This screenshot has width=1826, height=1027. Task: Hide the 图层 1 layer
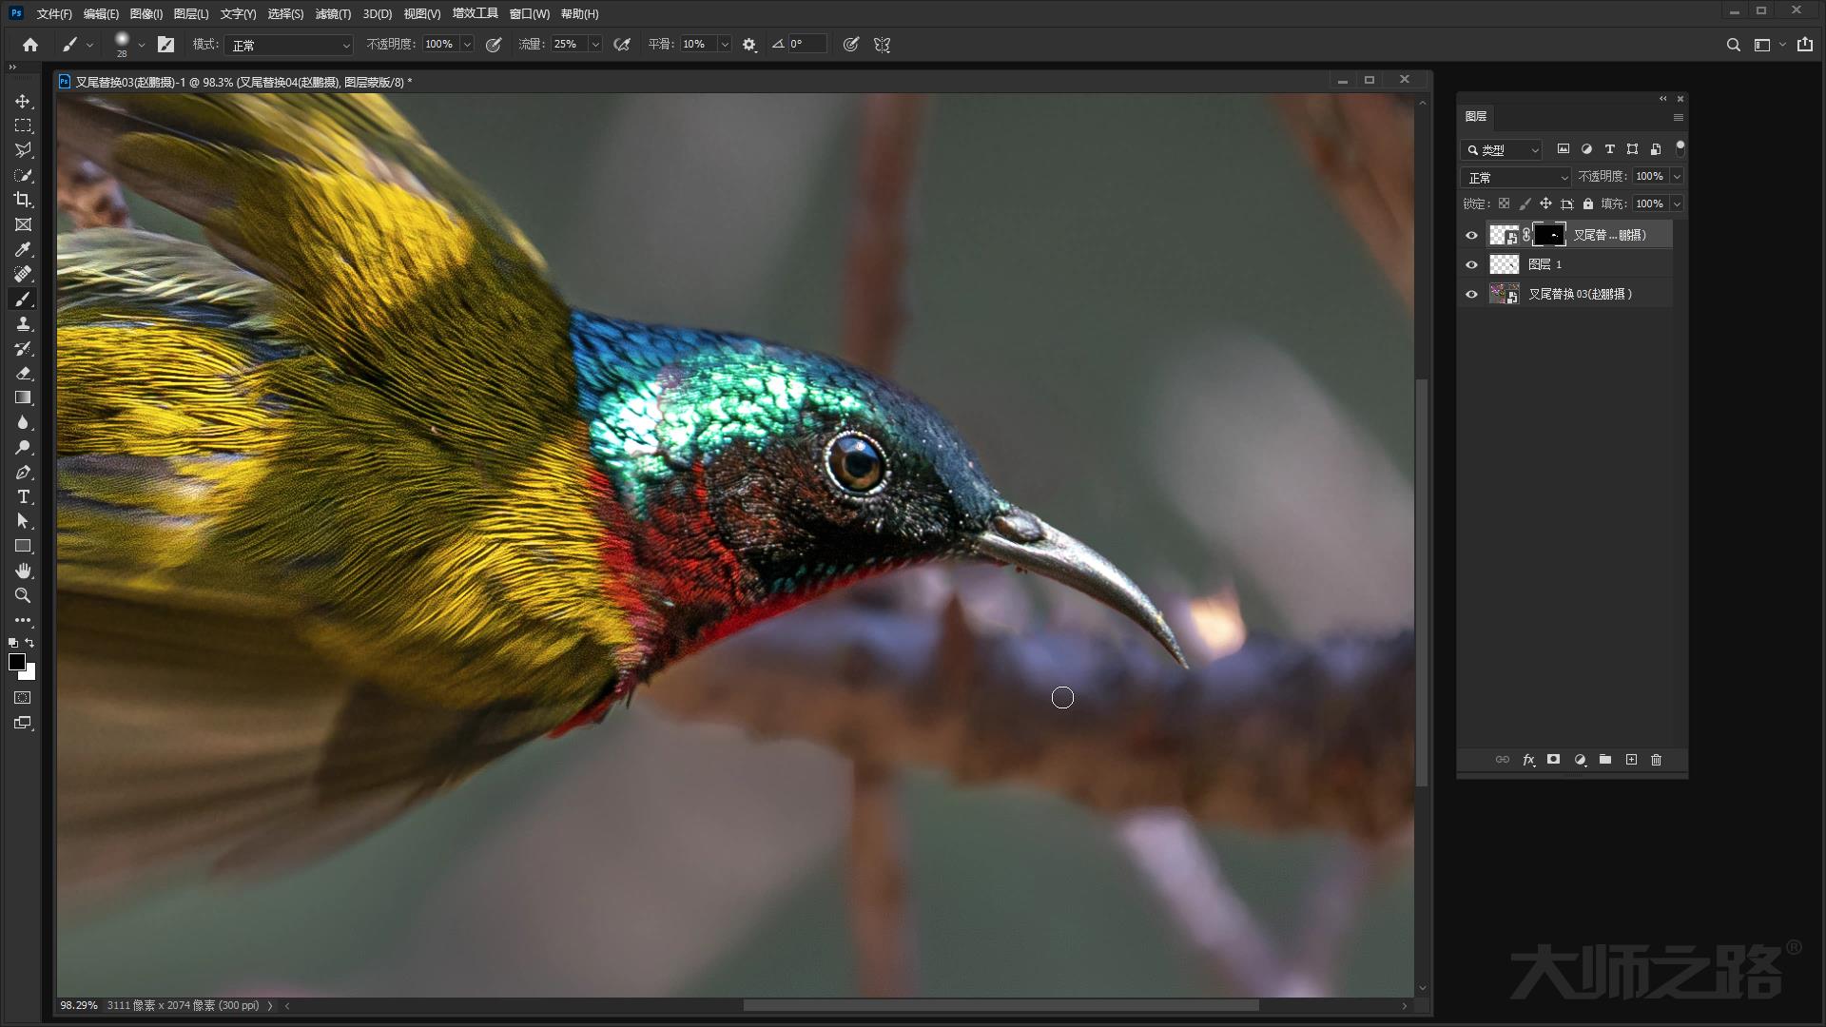tap(1471, 264)
